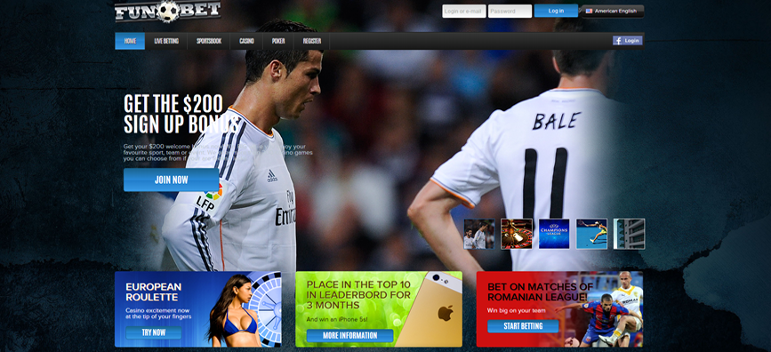The image size is (771, 352).
Task: Click the Facebook Login icon button
Action: click(628, 41)
